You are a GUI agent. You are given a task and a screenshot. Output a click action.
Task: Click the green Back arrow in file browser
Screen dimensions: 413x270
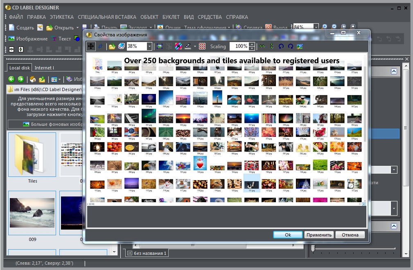[x=11, y=79]
